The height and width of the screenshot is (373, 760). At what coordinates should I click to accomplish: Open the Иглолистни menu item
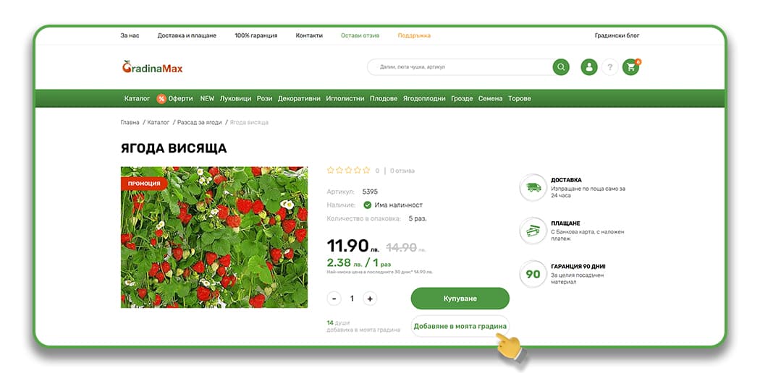point(345,99)
